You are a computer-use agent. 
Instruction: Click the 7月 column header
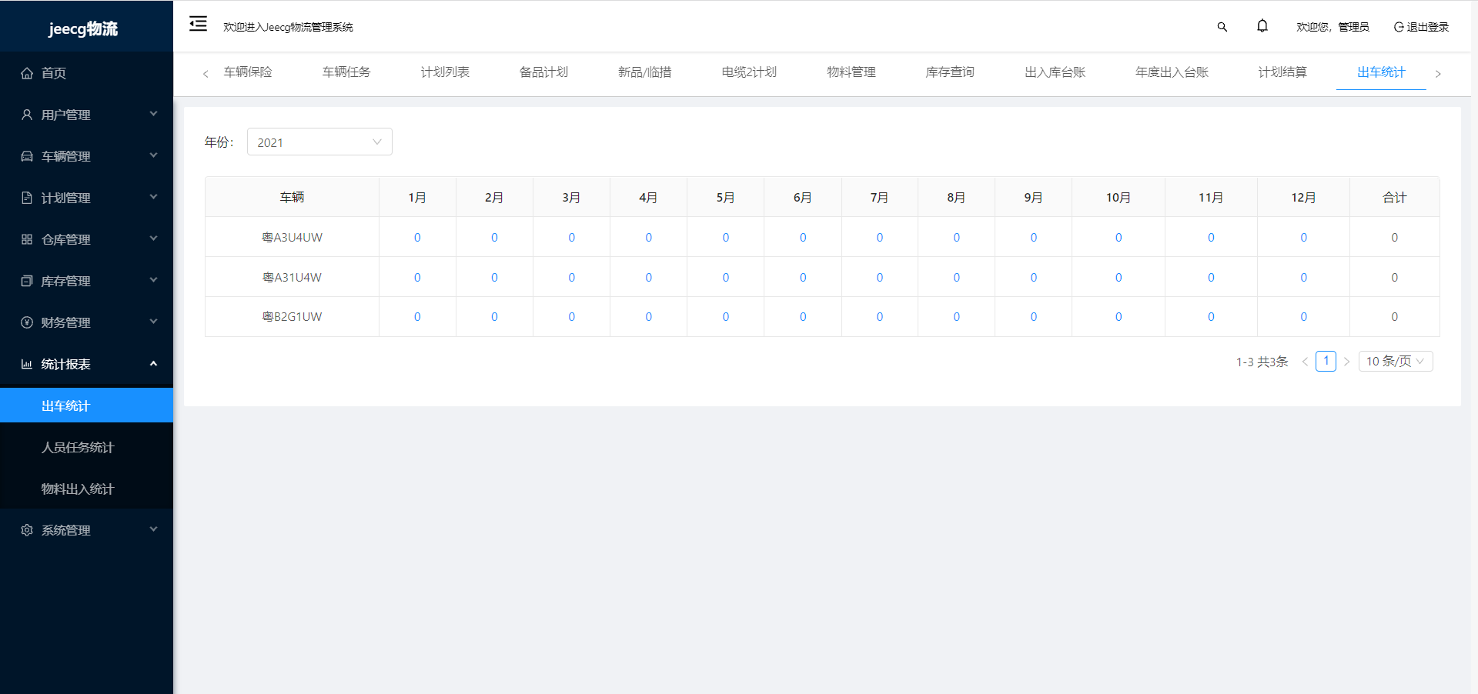pos(879,198)
